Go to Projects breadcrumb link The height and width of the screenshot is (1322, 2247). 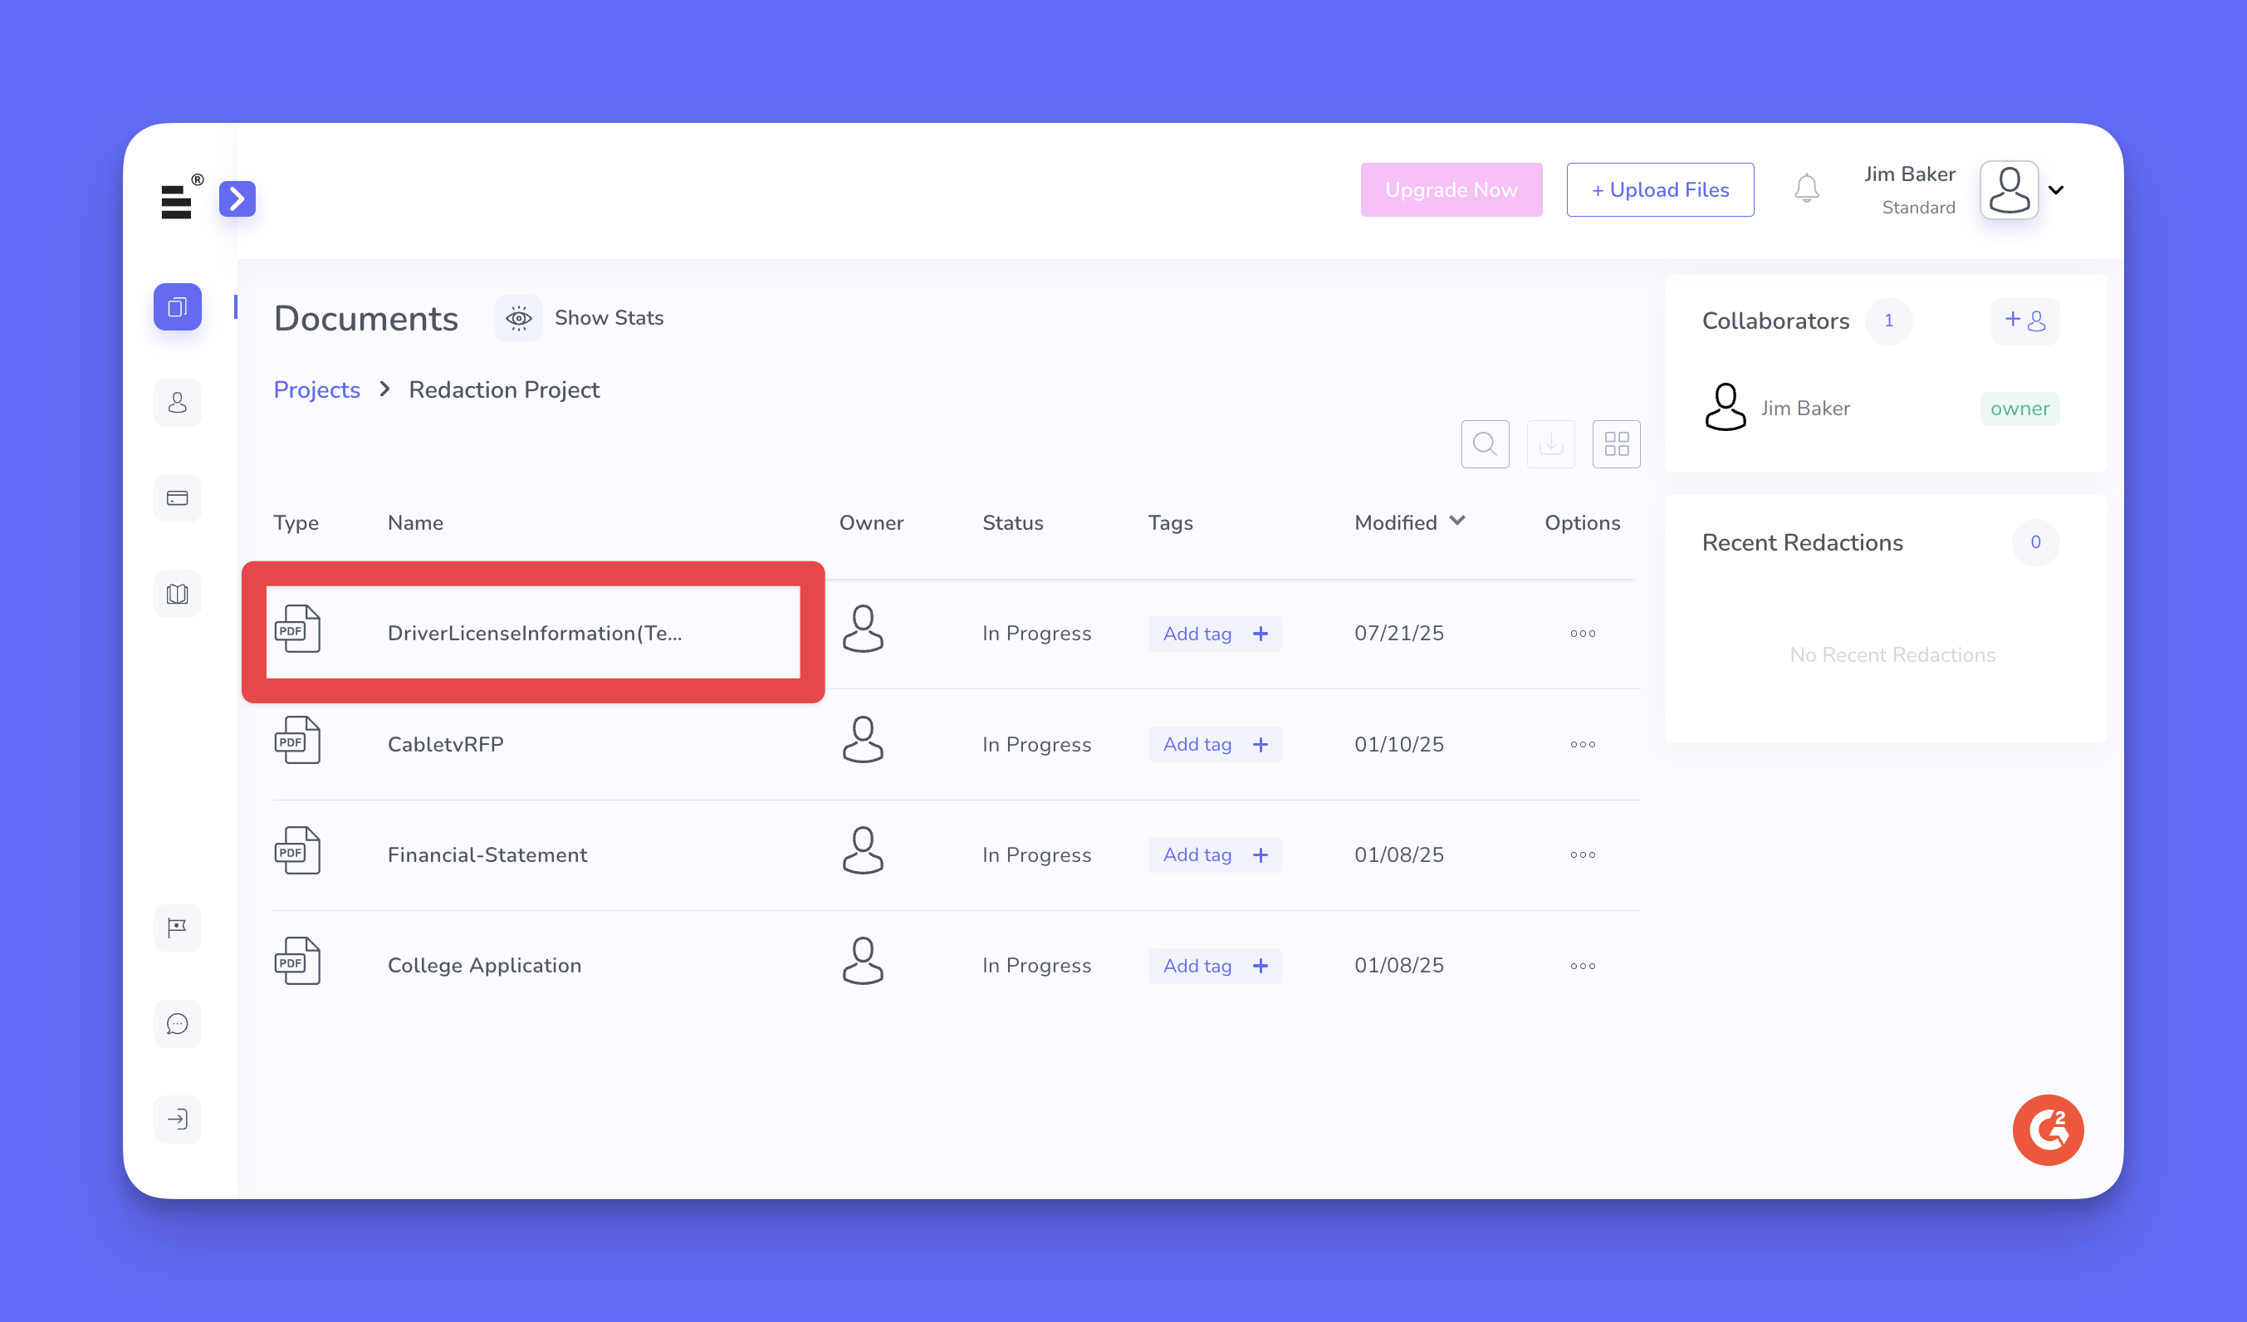point(316,389)
